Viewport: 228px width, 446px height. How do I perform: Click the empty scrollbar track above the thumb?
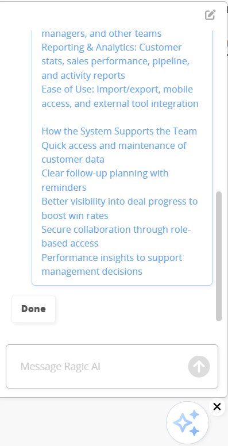(x=219, y=111)
